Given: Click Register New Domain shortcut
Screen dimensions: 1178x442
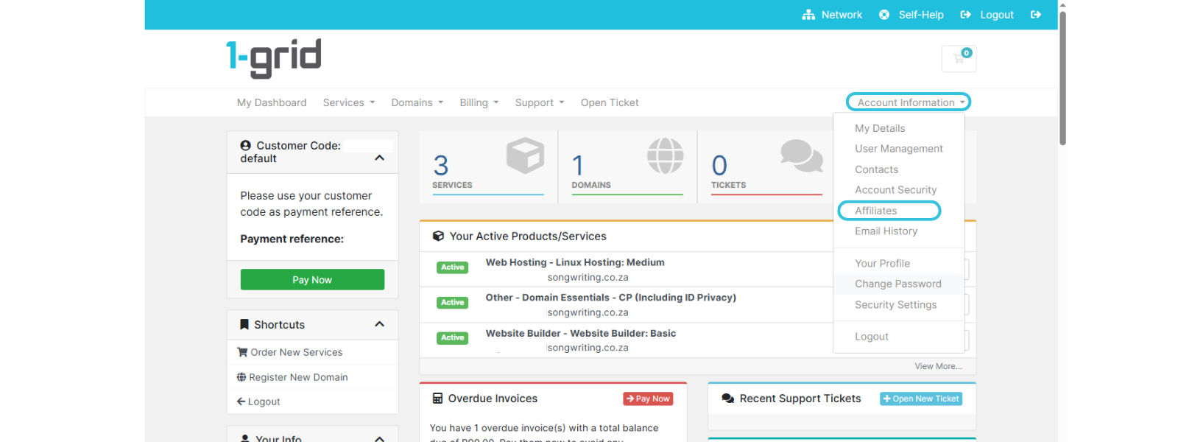Looking at the screenshot, I should [298, 377].
